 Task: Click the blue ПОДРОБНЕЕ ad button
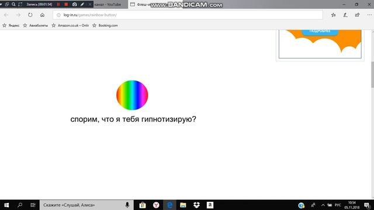(320, 32)
